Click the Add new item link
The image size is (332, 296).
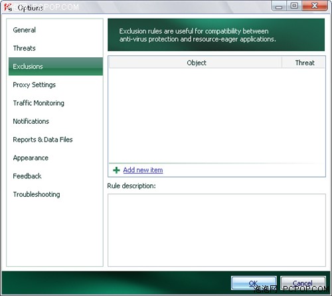143,170
